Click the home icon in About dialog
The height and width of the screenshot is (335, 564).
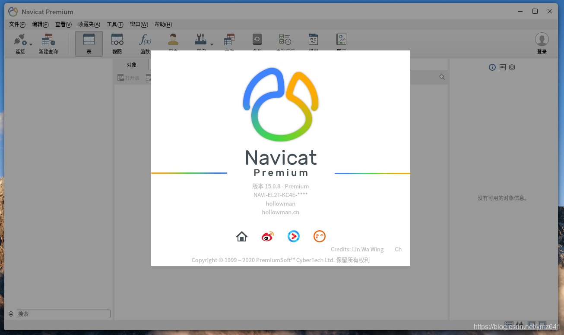(x=242, y=236)
